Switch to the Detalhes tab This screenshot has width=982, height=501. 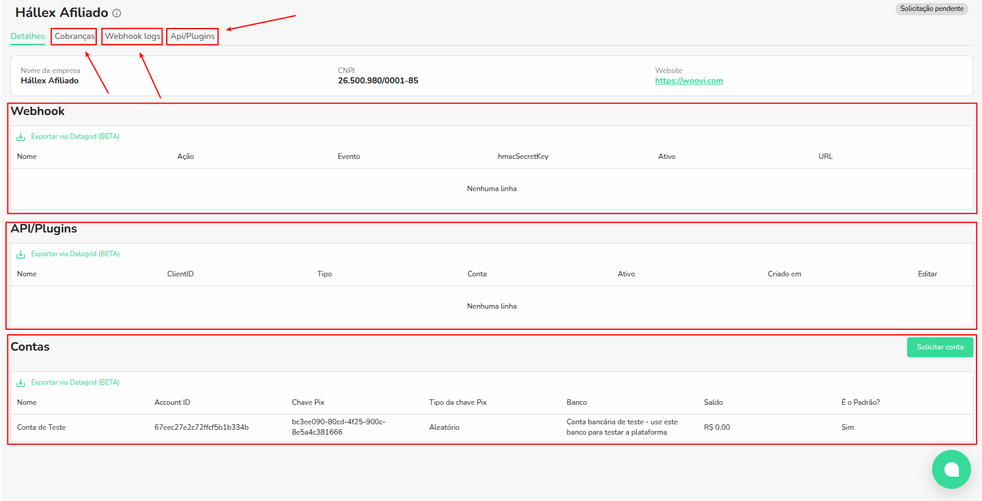27,37
